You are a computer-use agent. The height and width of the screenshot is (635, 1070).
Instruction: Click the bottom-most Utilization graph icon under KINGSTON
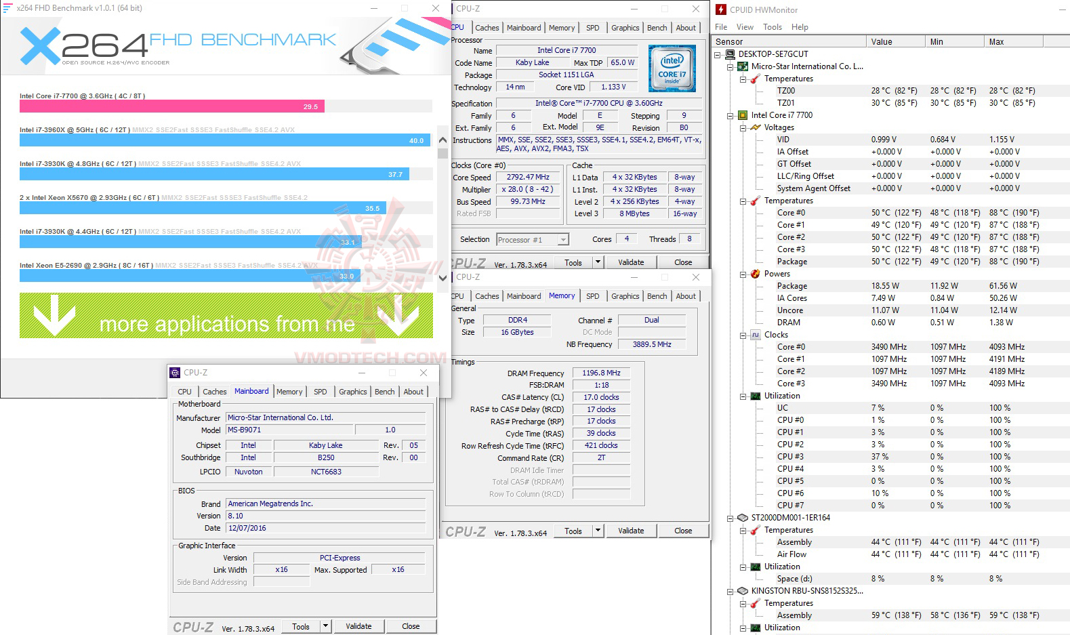[x=755, y=628]
